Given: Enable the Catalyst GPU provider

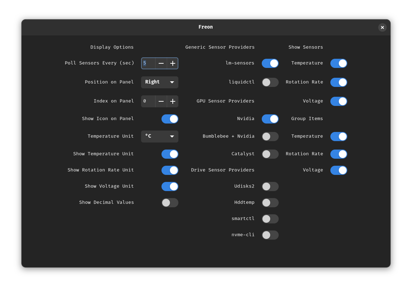Looking at the screenshot, I should (270, 154).
